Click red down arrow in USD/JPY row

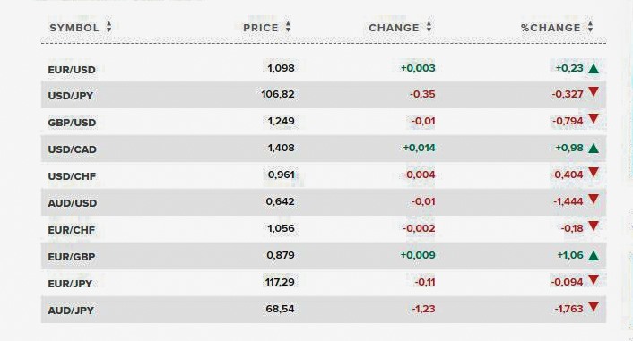(x=594, y=92)
